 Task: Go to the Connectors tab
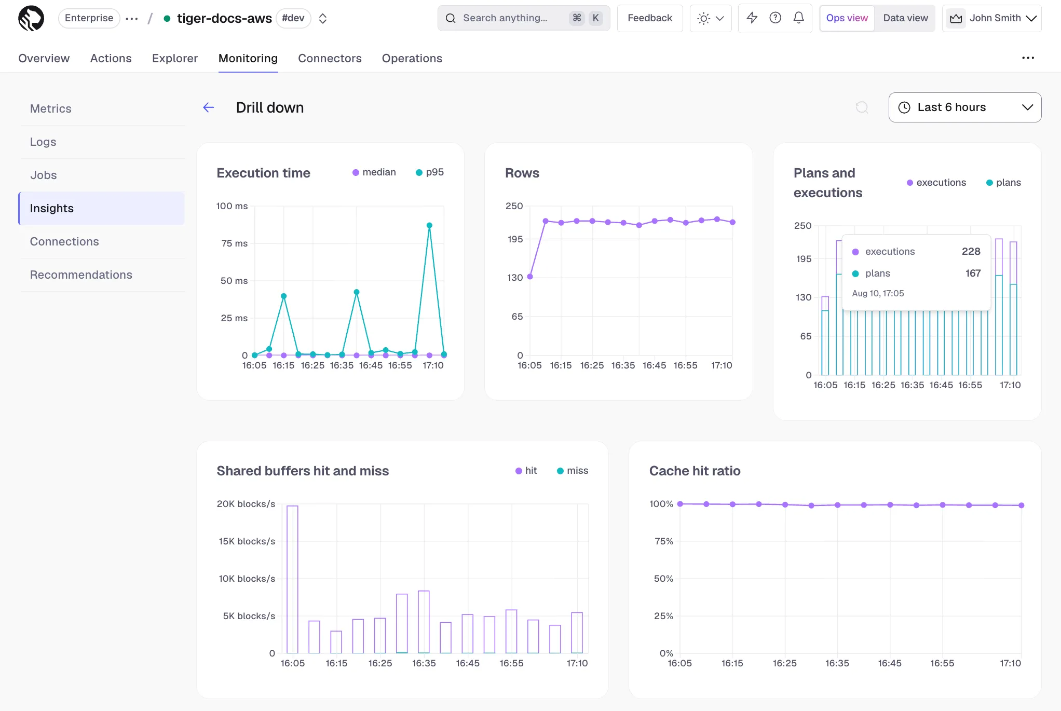pos(330,58)
